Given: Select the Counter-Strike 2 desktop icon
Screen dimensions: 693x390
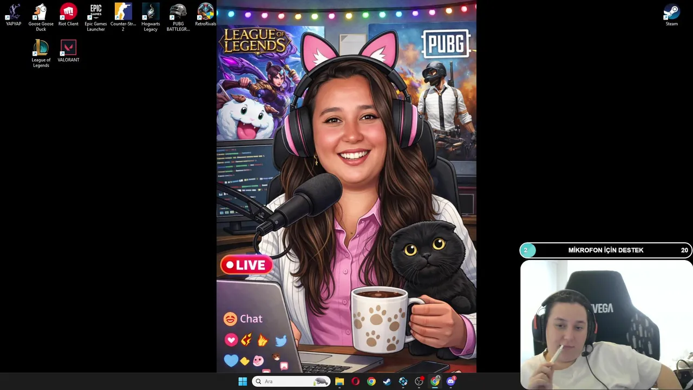Looking at the screenshot, I should pyautogui.click(x=123, y=17).
